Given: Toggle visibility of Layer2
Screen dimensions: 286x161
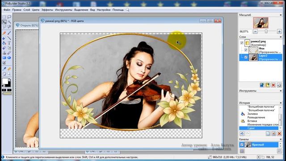Looking at the screenshot, I should 246,57.
